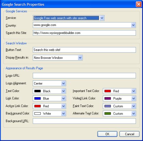Select the purple Visited Link Color swatch
Image resolution: width=143 pixels, height=141 pixels.
pos(108,99)
